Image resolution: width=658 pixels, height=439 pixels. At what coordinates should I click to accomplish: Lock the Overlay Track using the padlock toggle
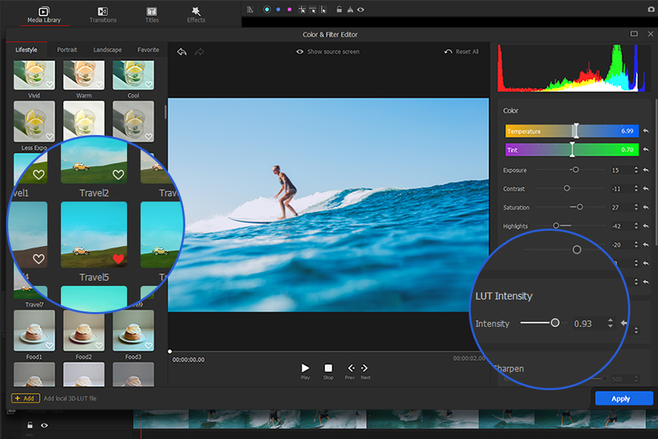pos(30,425)
